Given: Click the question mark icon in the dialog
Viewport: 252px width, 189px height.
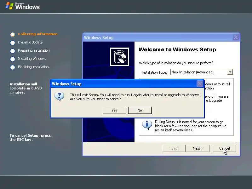Looking at the screenshot, I should click(x=59, y=96).
